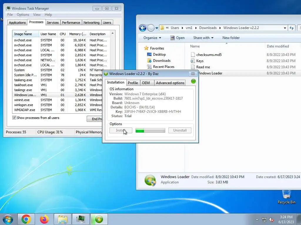Click the large Windows Loader details icon
This screenshot has height=225, width=301.
(x=150, y=180)
